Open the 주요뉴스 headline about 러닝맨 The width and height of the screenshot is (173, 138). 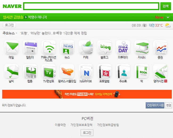point(53,33)
